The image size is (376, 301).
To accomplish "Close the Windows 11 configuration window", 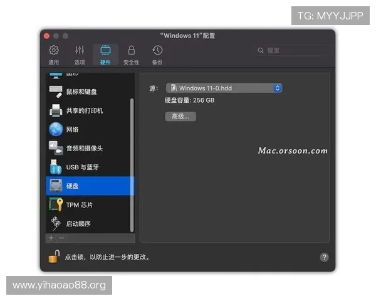I will [47, 36].
